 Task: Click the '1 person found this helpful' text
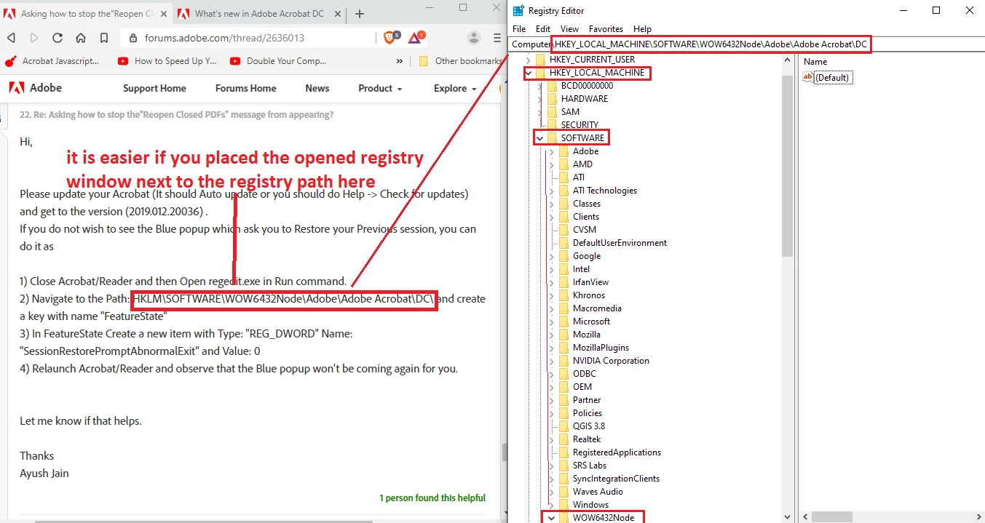[432, 498]
